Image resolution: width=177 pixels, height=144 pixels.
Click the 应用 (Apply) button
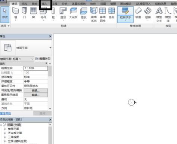43,113
